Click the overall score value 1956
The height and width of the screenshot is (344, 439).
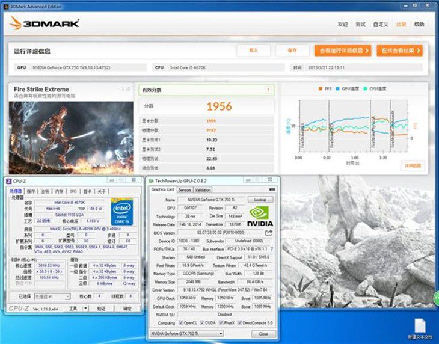pyautogui.click(x=219, y=106)
